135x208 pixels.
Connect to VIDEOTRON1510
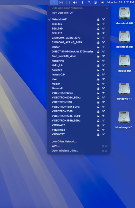[x=79, y=102]
